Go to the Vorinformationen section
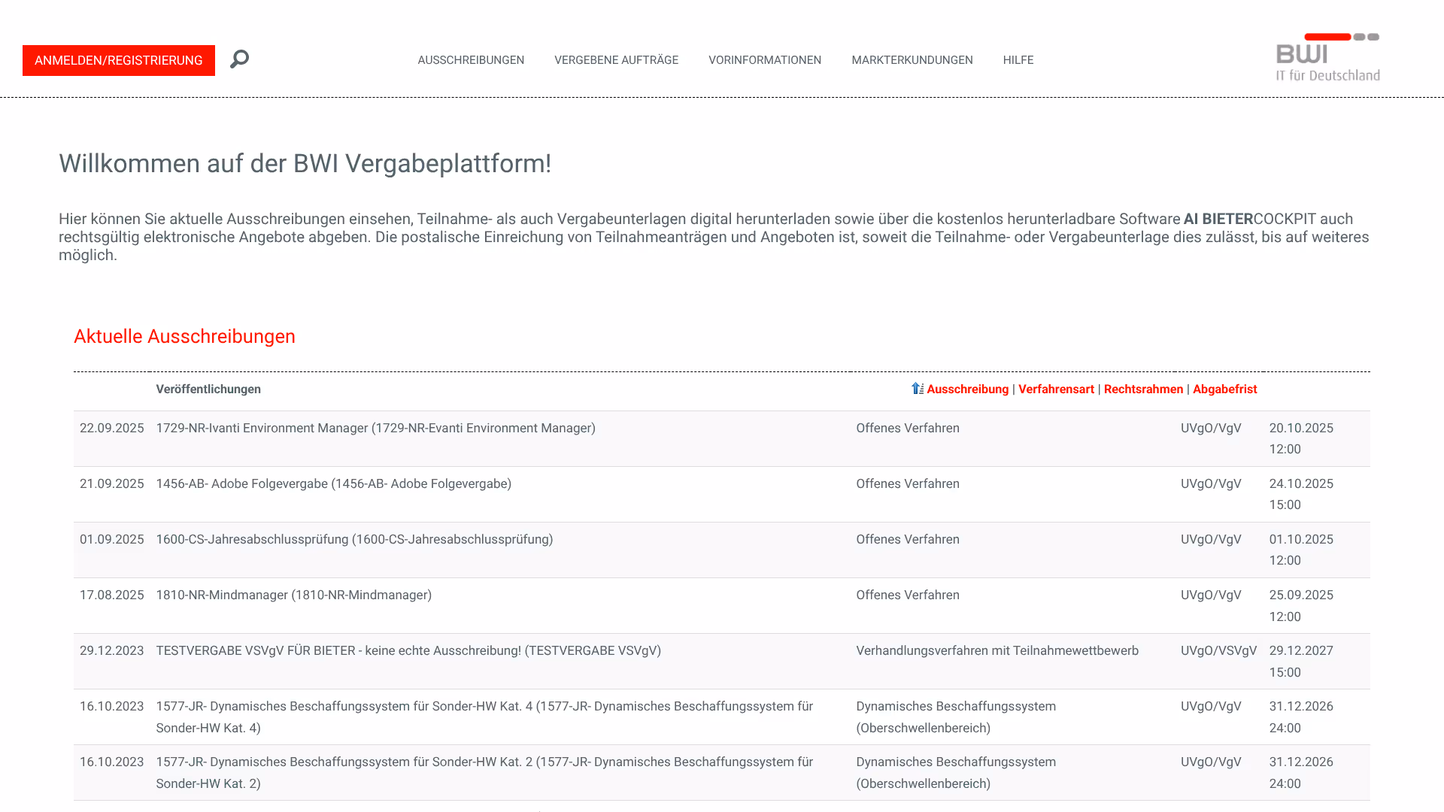 coord(764,60)
